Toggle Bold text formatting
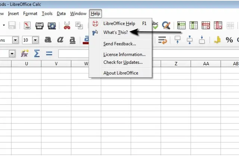The width and height of the screenshot is (239, 156). coord(48,40)
